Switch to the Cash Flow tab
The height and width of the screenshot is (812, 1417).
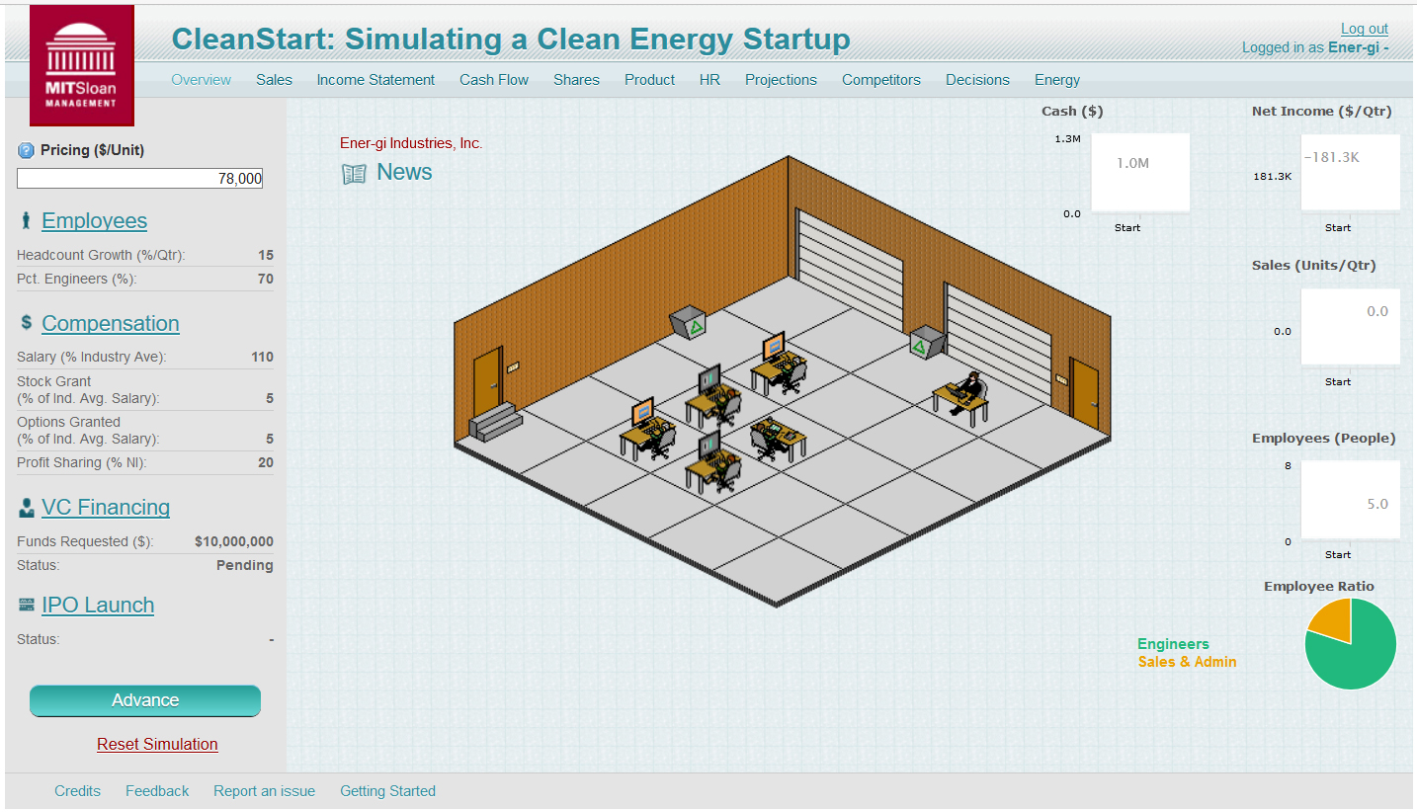pos(493,80)
